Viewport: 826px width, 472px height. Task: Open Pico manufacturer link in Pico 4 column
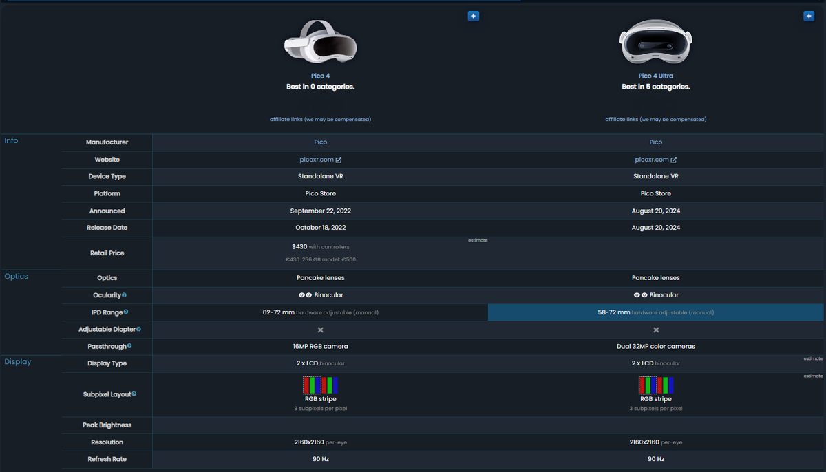(320, 142)
